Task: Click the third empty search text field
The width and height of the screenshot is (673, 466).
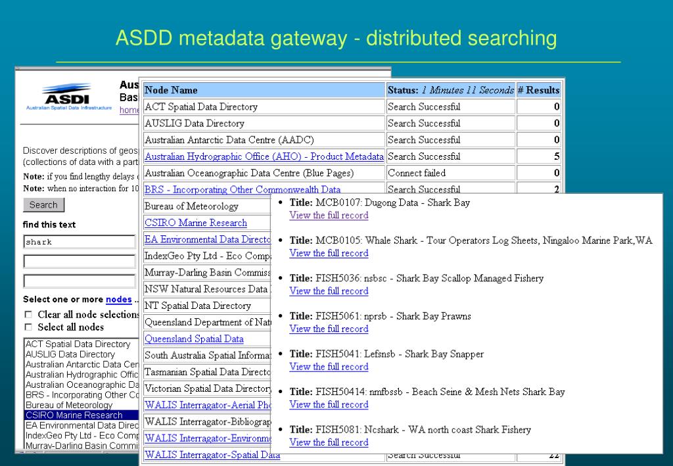Action: coord(80,281)
